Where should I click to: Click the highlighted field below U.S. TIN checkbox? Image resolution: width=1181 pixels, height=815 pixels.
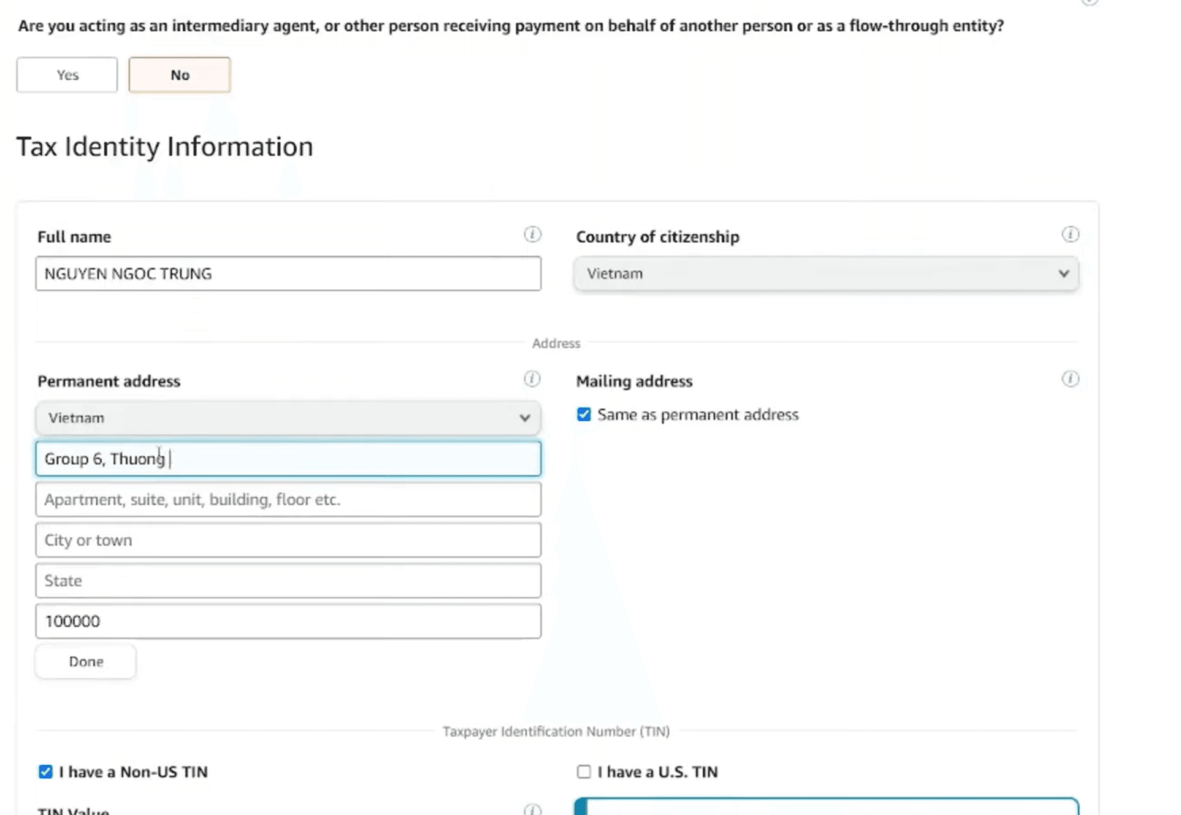pos(825,807)
